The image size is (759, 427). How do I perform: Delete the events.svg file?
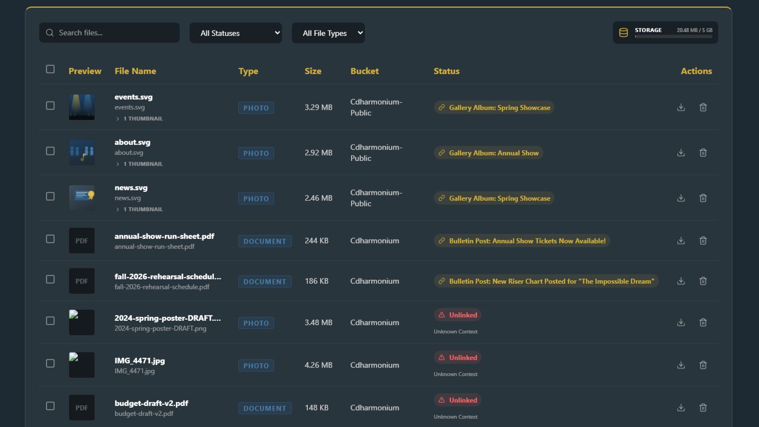703,107
